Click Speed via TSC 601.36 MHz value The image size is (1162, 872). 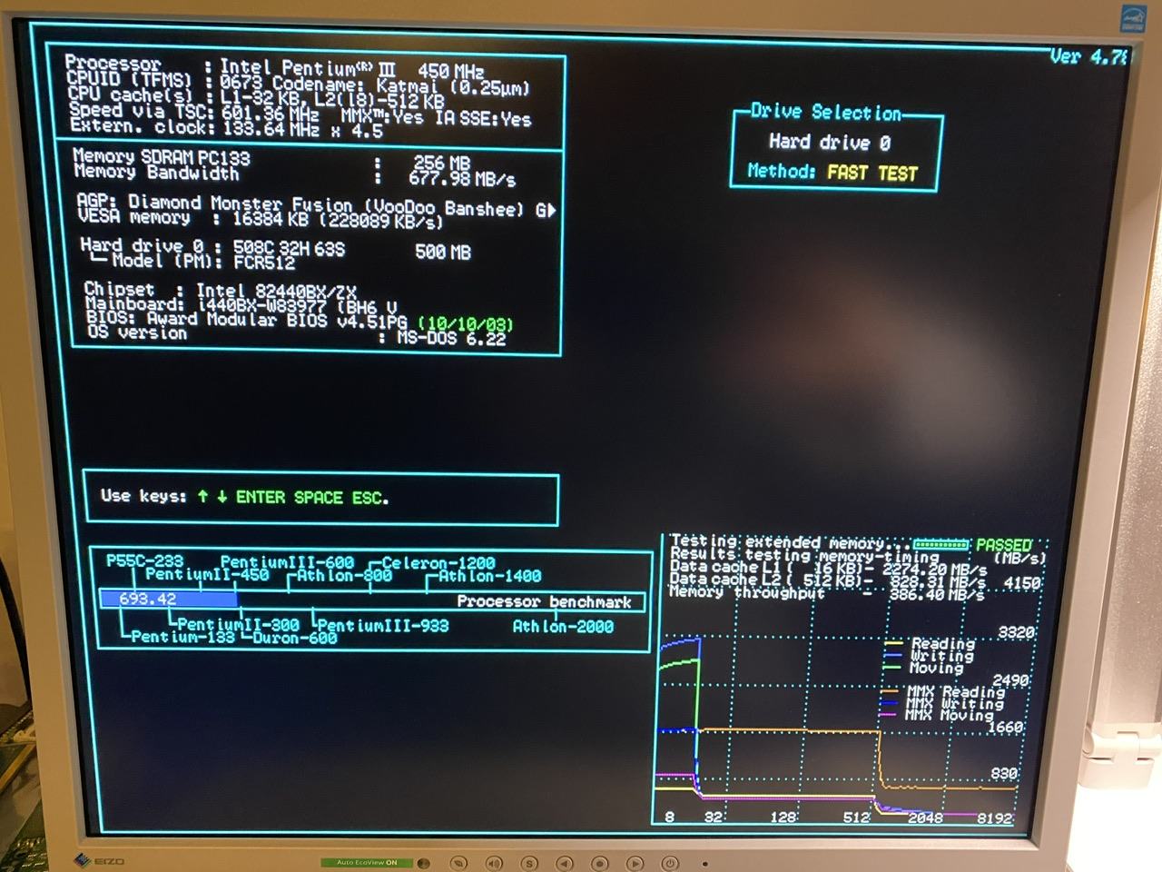tap(270, 114)
